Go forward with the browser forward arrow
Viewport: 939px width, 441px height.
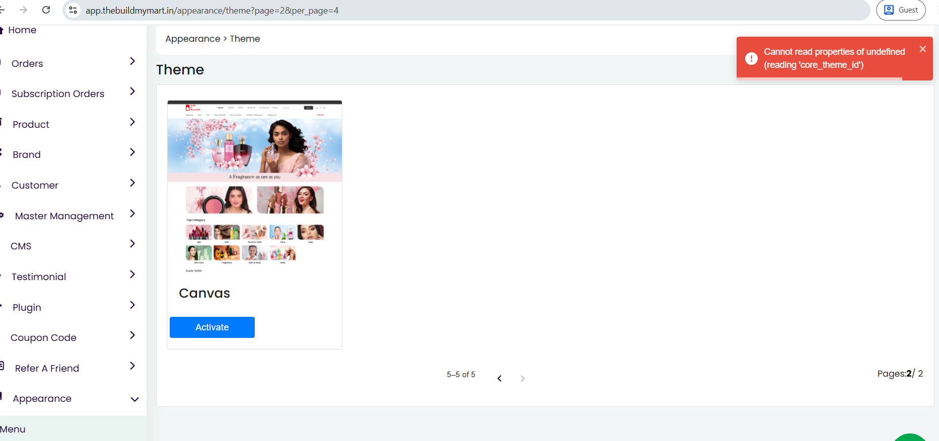click(23, 10)
